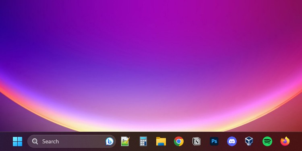Launch Google Chrome from the taskbar
This screenshot has width=302, height=151.
(179, 141)
